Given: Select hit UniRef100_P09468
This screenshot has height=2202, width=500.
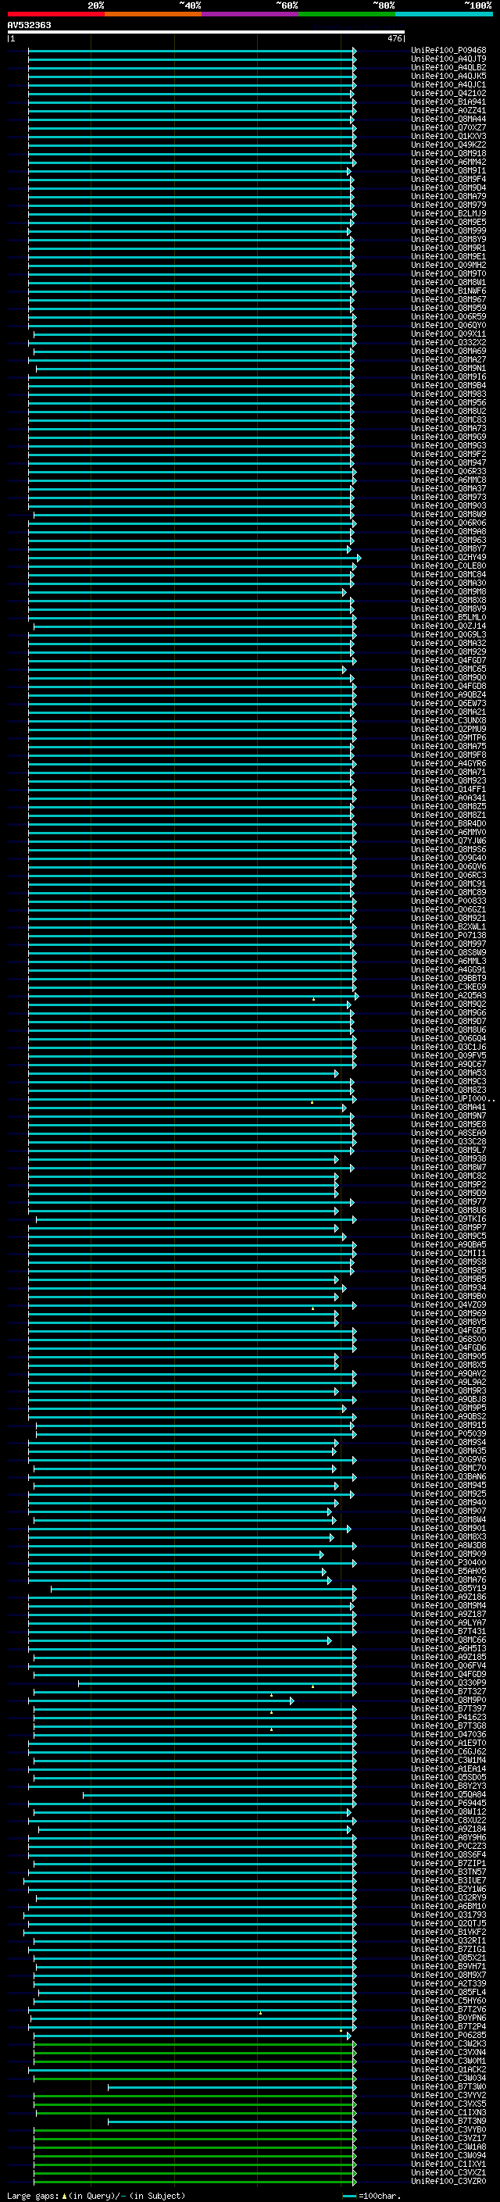Looking at the screenshot, I should [448, 51].
